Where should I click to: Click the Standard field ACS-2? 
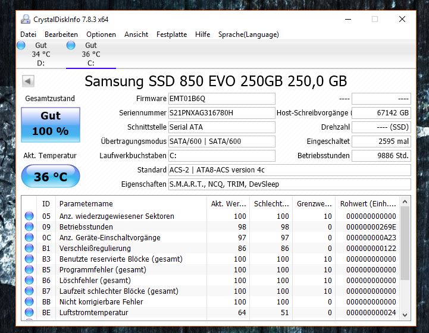click(x=289, y=170)
